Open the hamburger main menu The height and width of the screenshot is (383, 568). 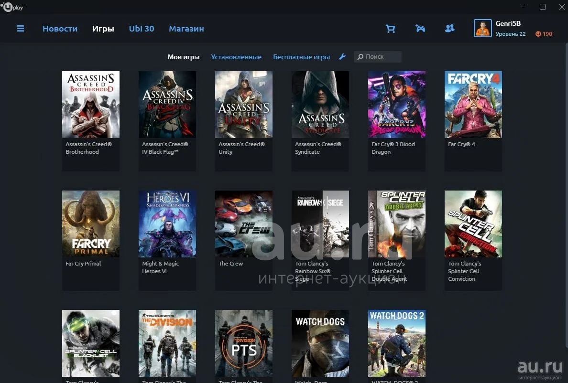pos(21,28)
